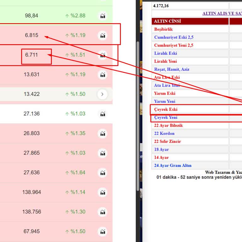Select 22 Kordon row

coord(197,134)
